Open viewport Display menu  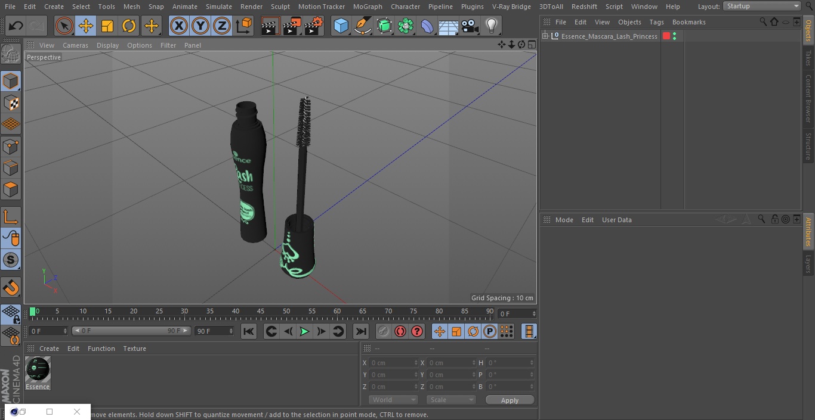tap(107, 45)
